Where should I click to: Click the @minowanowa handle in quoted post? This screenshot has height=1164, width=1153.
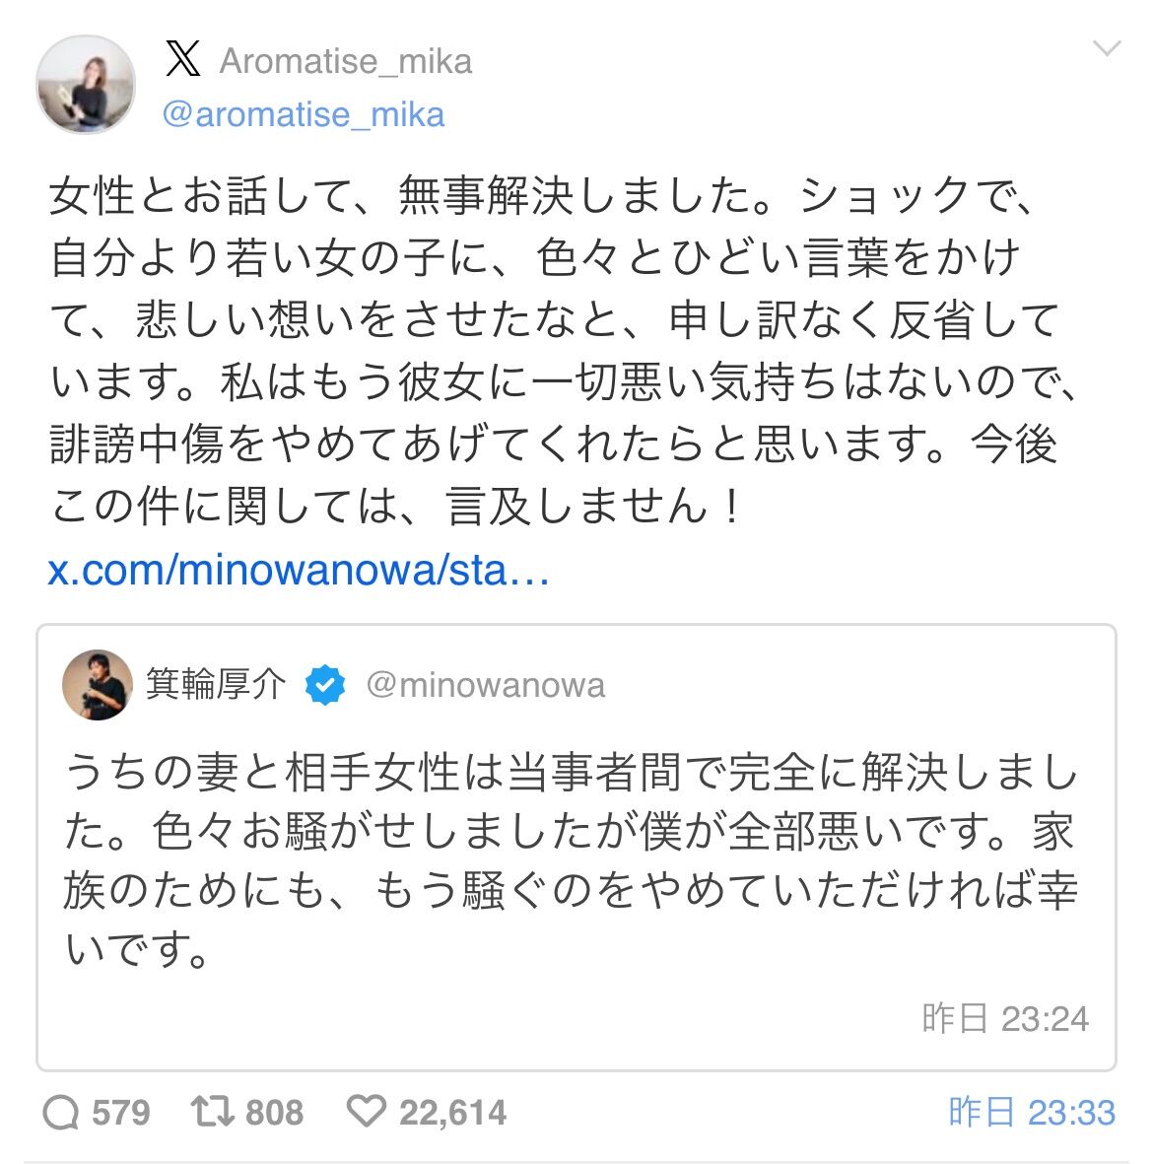tap(486, 685)
